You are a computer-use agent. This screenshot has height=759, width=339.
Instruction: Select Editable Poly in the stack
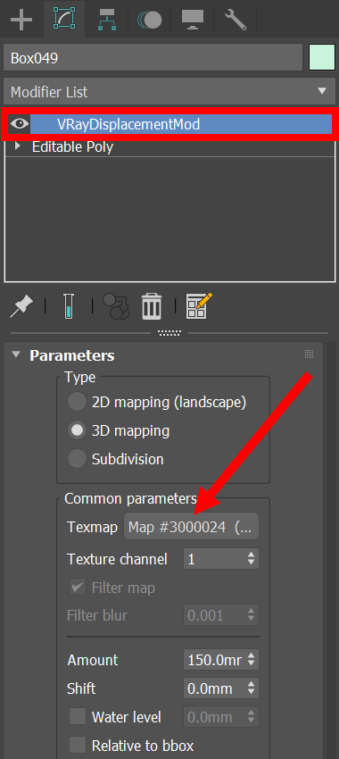pos(72,146)
